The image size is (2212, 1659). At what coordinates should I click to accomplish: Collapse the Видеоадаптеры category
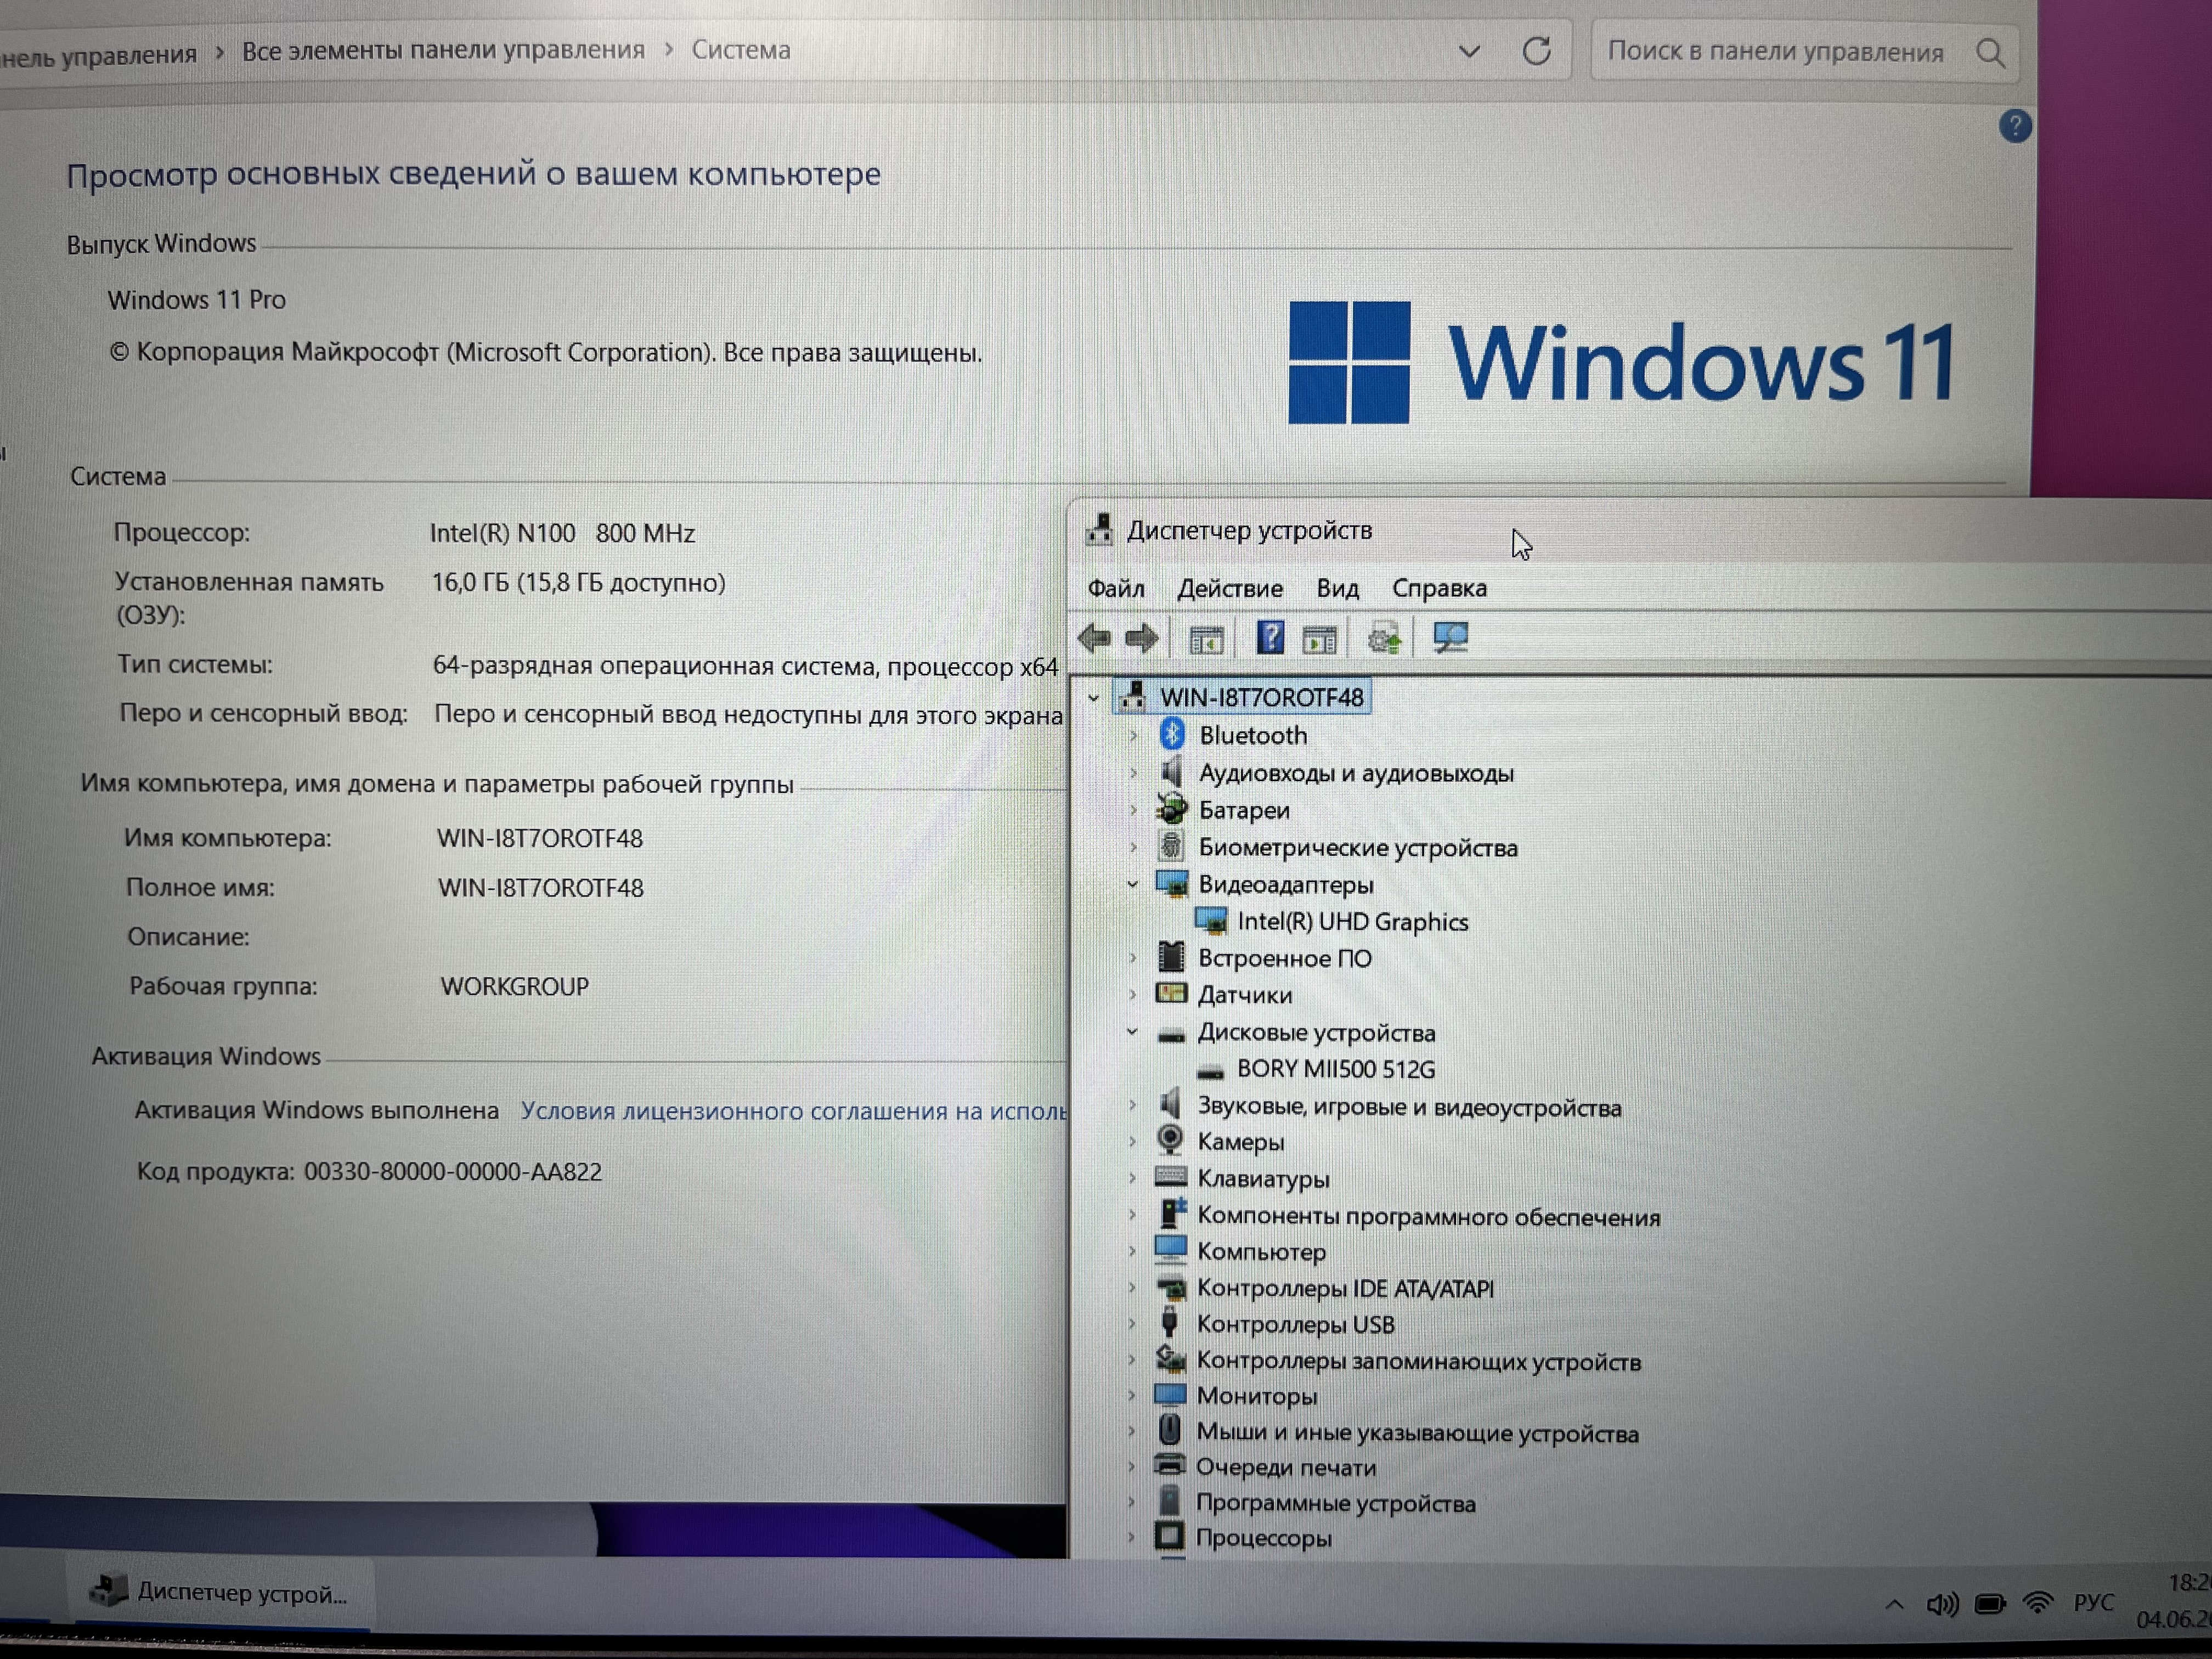[x=1132, y=884]
